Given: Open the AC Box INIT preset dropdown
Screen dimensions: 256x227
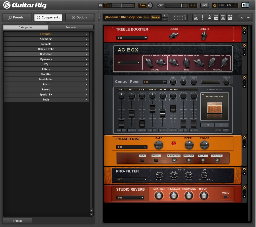Looking at the screenshot, I should [128, 63].
